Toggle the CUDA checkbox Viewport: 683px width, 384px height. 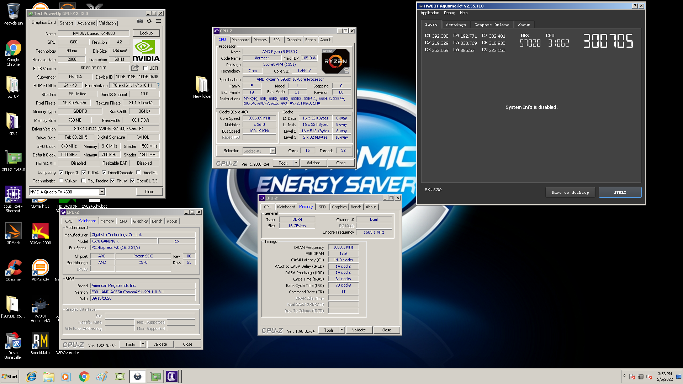84,172
